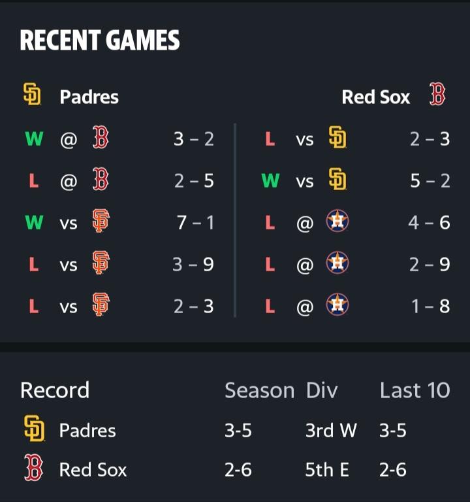Image resolution: width=470 pixels, height=502 pixels.
Task: Tap the Giants logo beside the 3 – 9 loss
Action: [x=100, y=264]
